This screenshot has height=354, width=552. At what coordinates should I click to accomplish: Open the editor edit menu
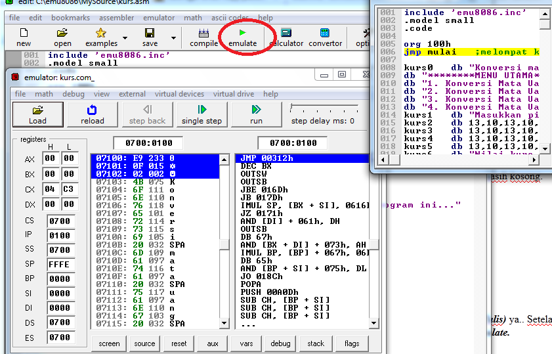35,18
